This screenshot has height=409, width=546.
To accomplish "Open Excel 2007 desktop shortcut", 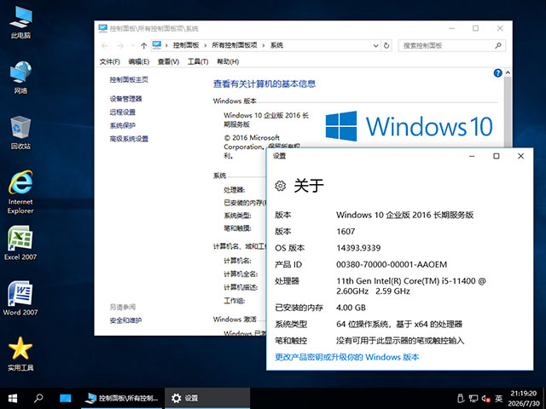I will [x=20, y=243].
